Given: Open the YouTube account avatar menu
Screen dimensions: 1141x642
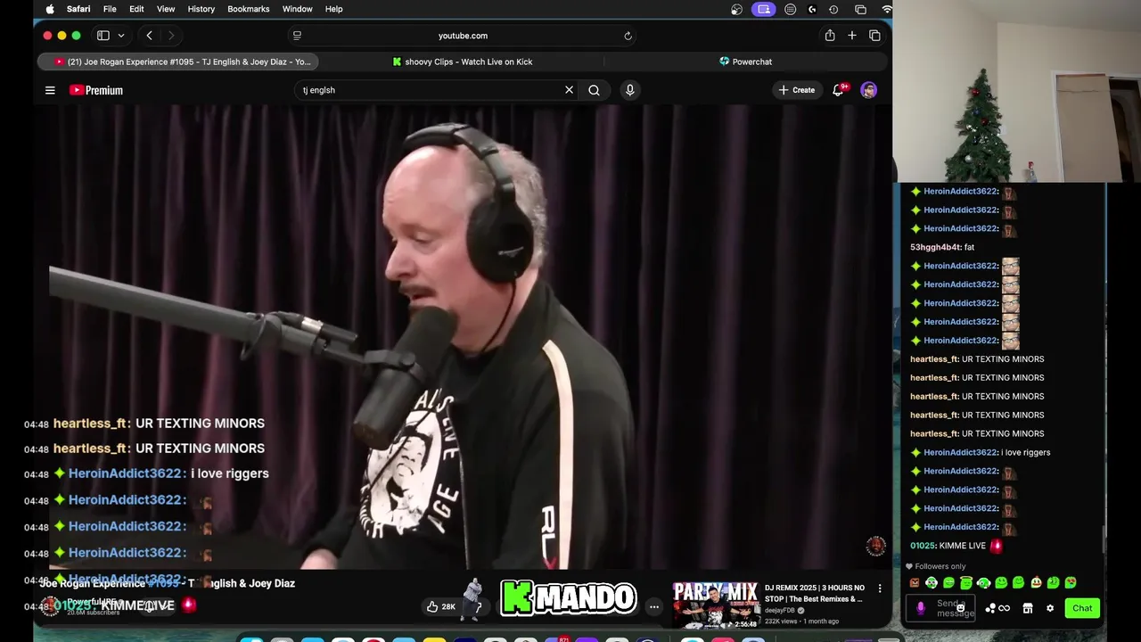Looking at the screenshot, I should tap(869, 90).
